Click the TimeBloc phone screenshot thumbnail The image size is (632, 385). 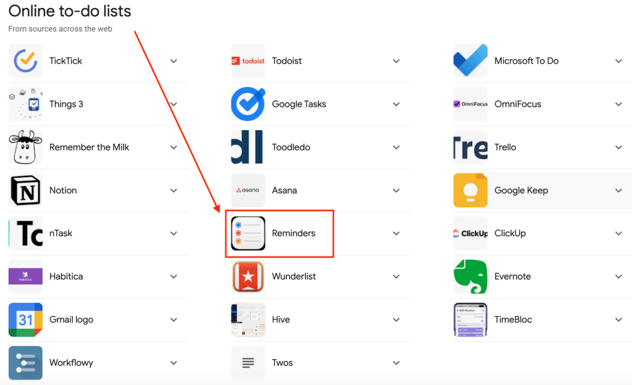point(470,320)
